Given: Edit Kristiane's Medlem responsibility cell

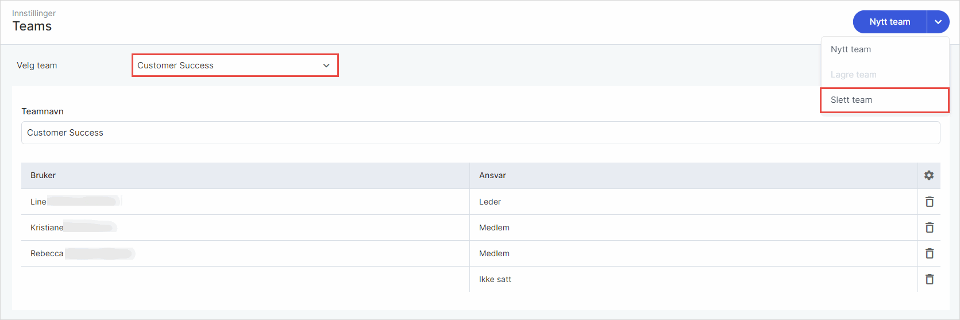Looking at the screenshot, I should [x=494, y=228].
